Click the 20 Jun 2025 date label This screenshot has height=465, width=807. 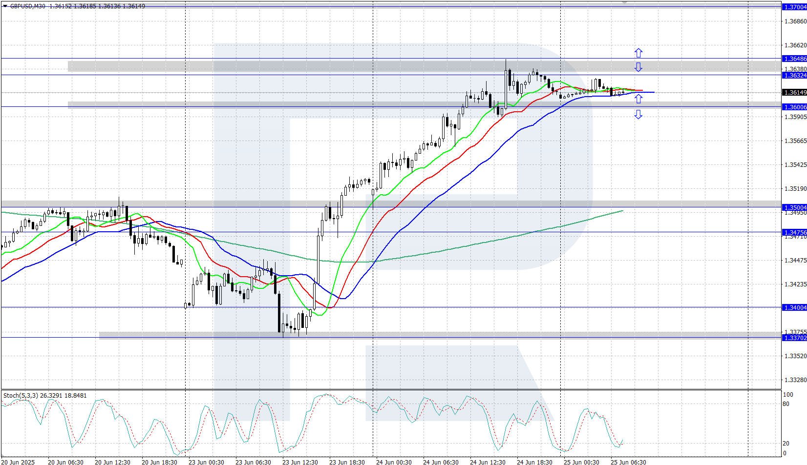tap(18, 462)
